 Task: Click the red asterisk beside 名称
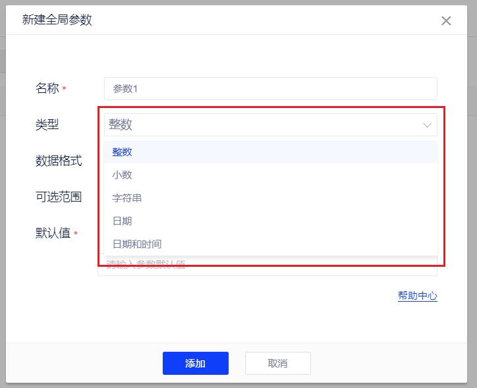65,88
